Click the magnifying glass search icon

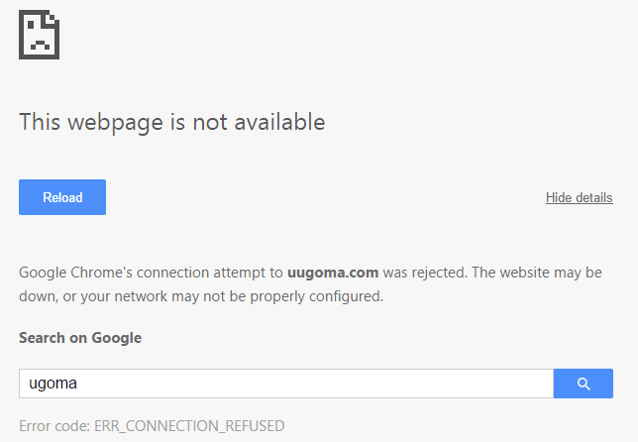(x=584, y=384)
